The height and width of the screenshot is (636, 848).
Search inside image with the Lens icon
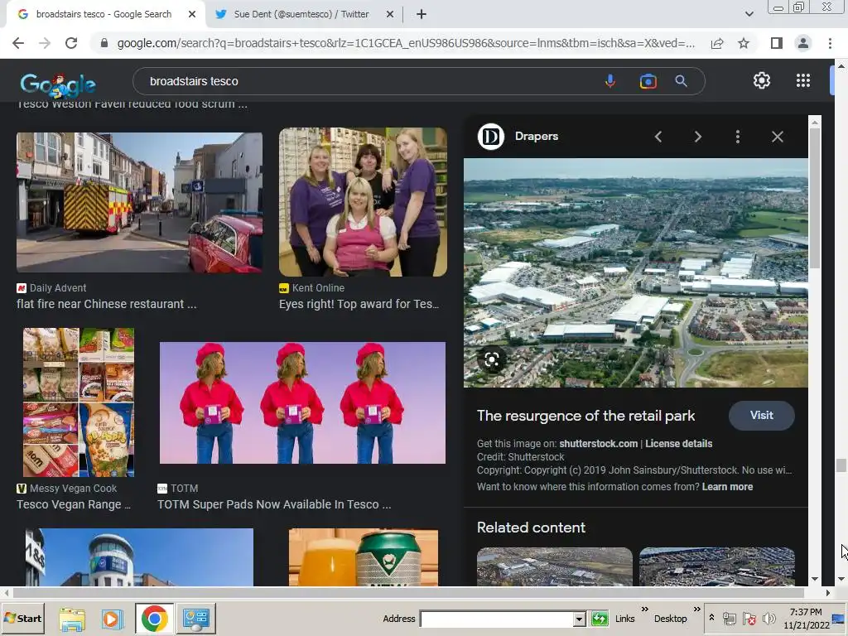click(492, 359)
